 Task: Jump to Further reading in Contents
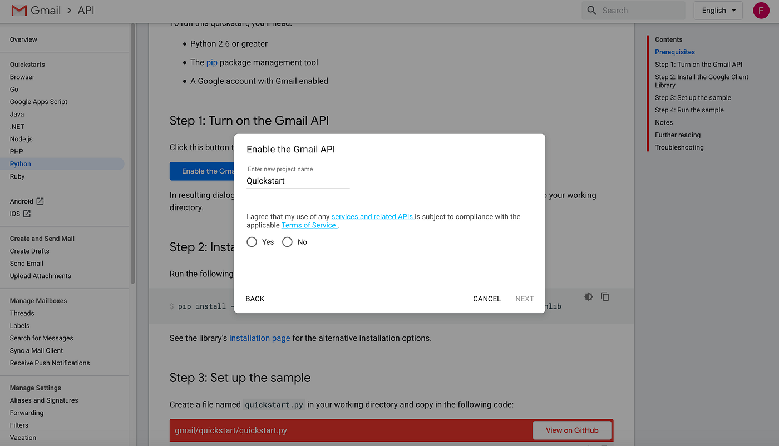(x=678, y=135)
